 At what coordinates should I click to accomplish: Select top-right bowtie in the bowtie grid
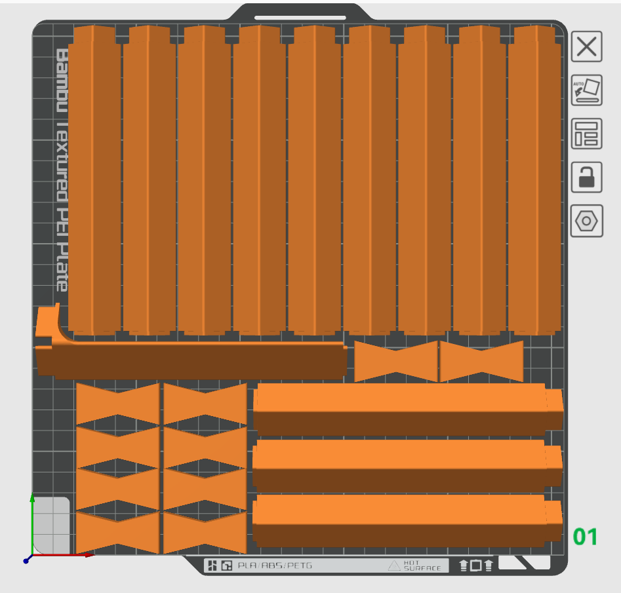205,404
